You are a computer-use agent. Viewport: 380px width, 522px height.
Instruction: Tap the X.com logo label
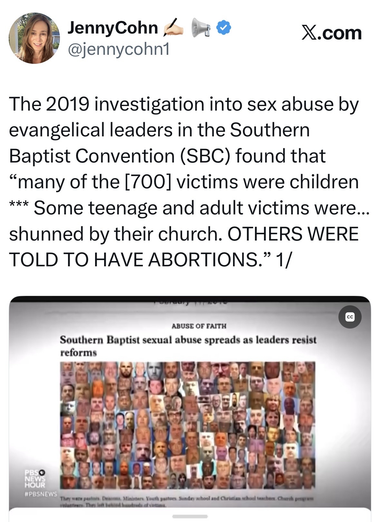pos(331,33)
